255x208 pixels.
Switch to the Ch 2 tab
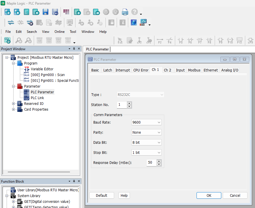(x=167, y=70)
